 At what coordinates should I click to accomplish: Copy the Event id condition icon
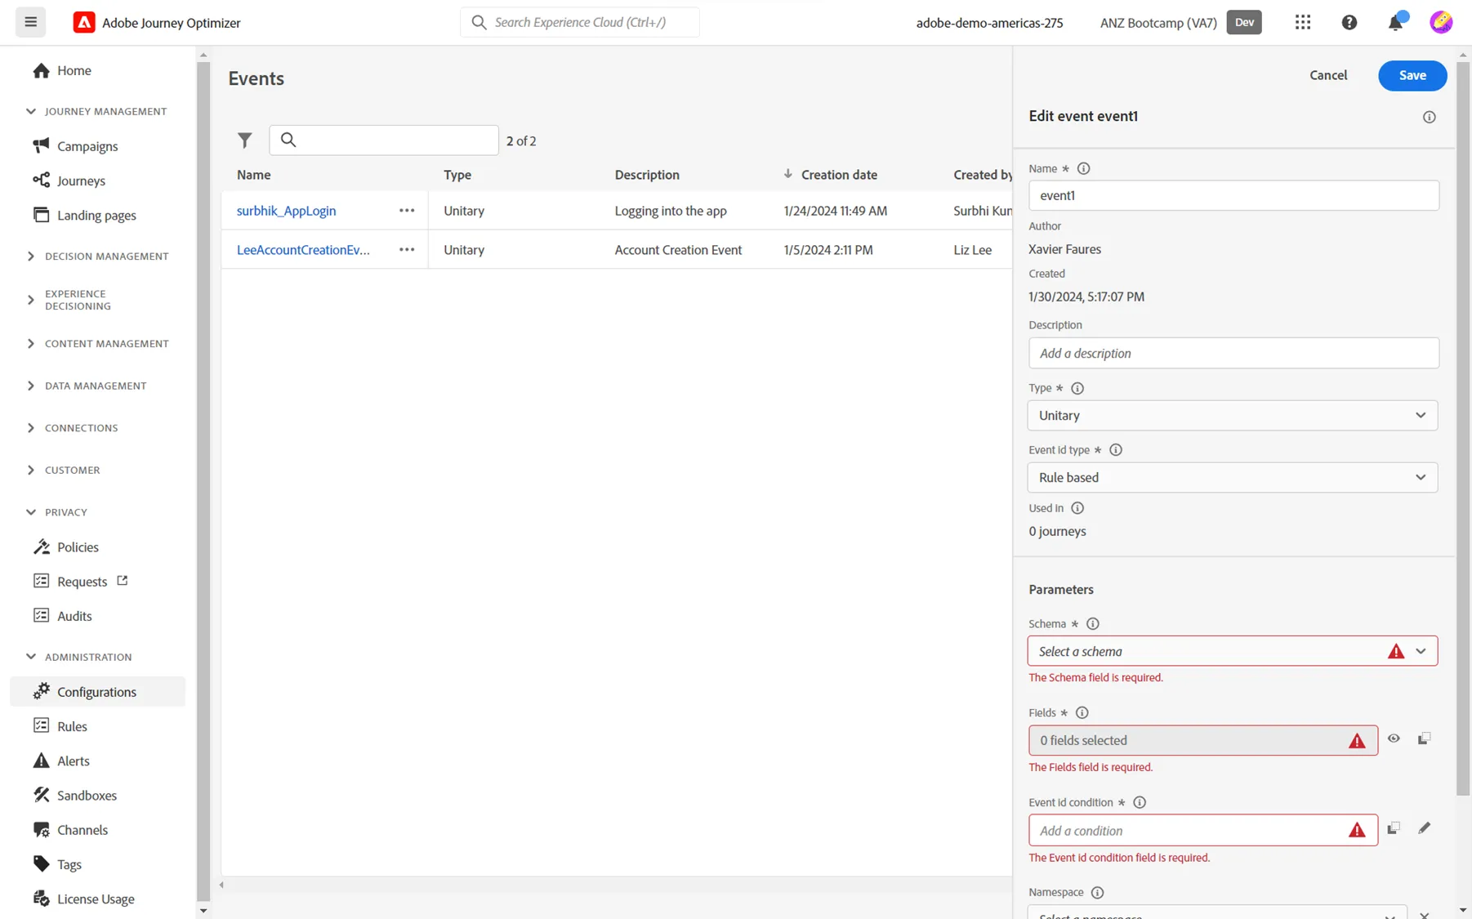click(1394, 828)
